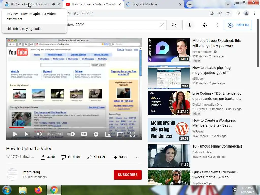Image resolution: width=260 pixels, height=195 pixels.
Task: Like the video with thumbs up
Action: tap(48, 157)
